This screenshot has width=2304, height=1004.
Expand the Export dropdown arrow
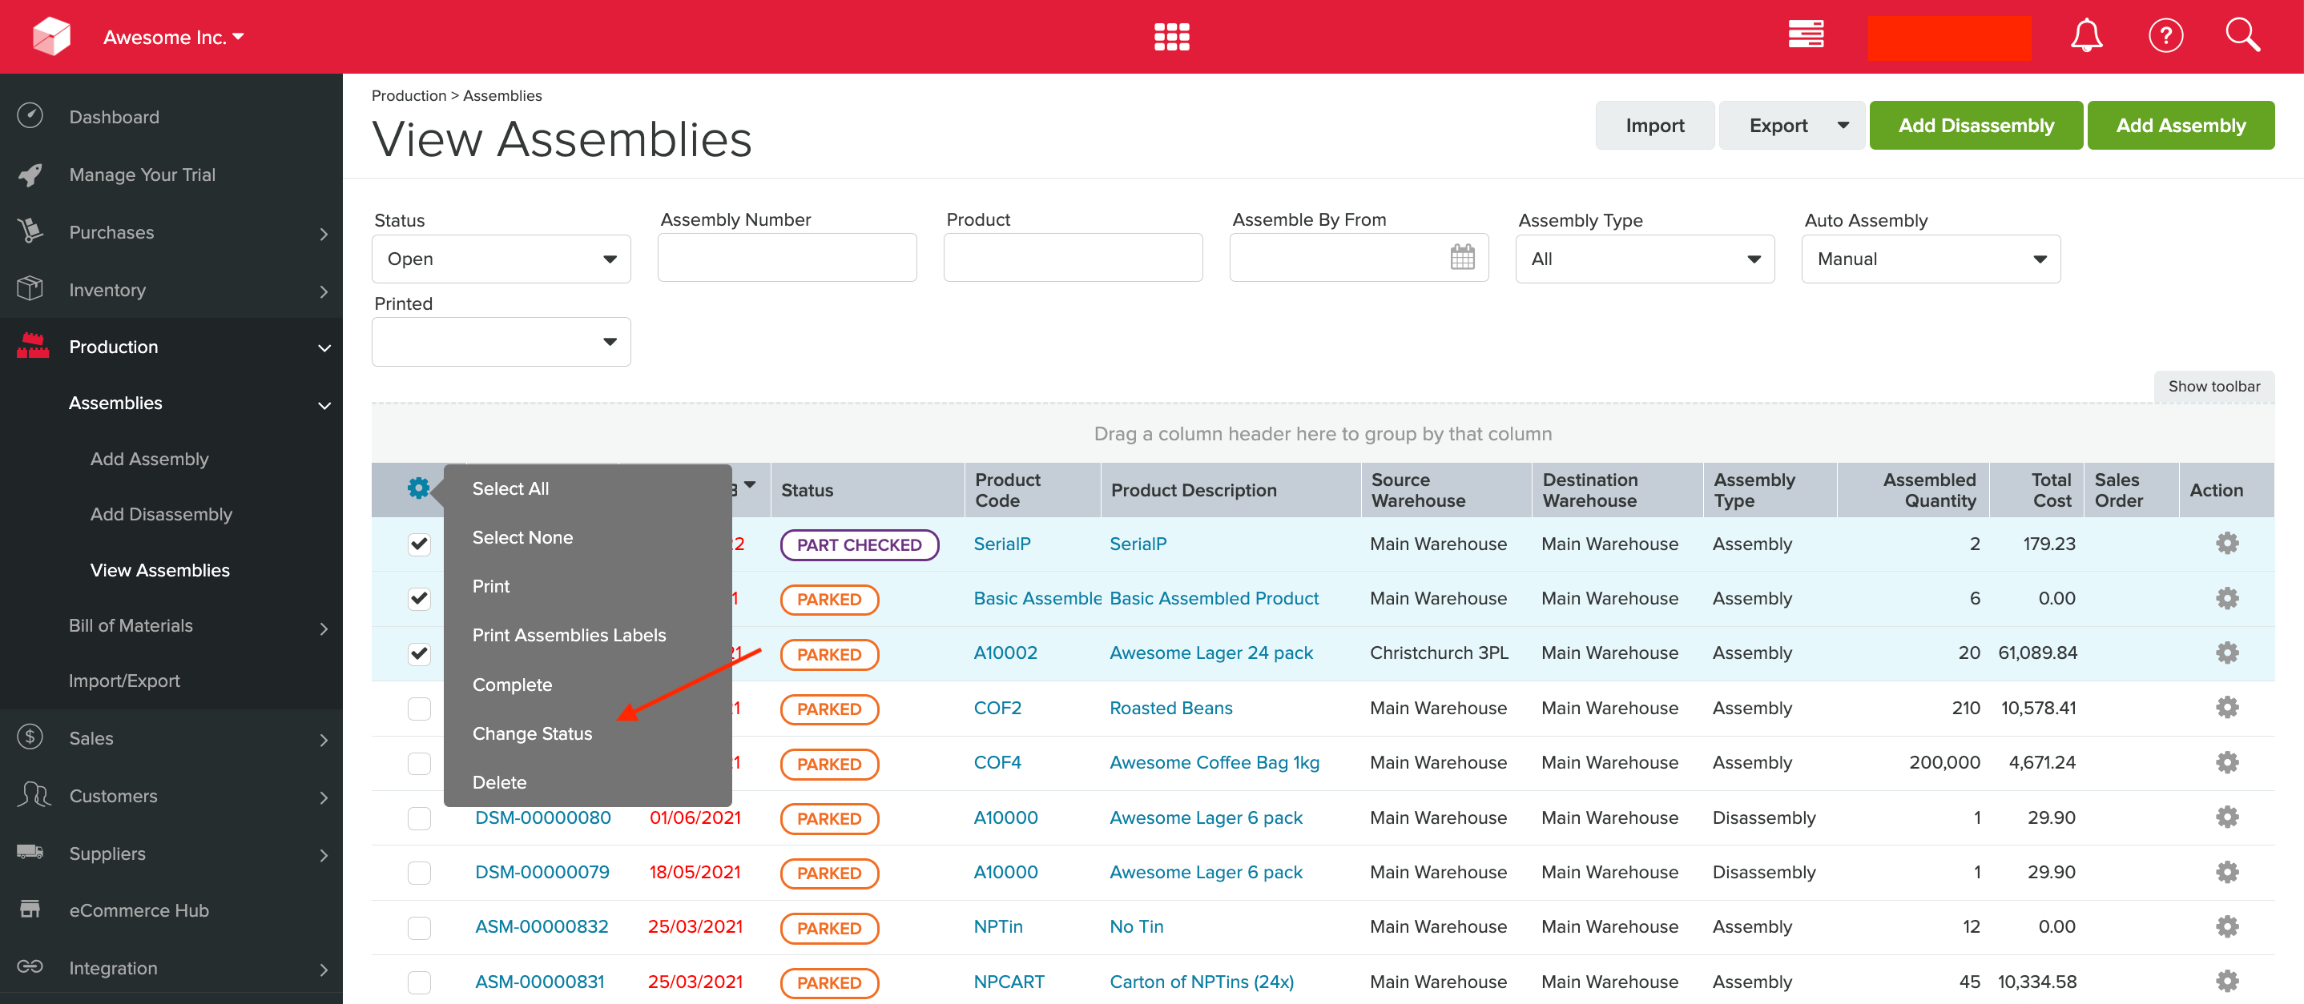(x=1844, y=125)
